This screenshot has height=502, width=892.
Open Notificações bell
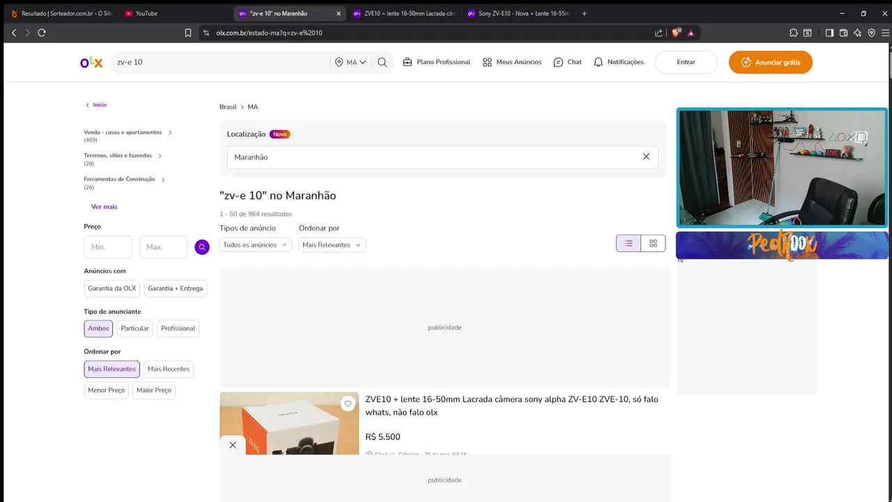click(x=618, y=62)
